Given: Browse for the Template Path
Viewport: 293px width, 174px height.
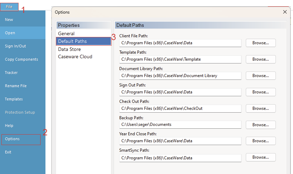Looking at the screenshot, I should click(260, 59).
